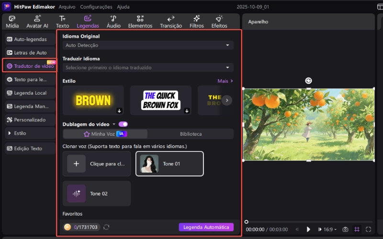383x239 pixels.
Task: Click the Legenda Automática button
Action: point(206,227)
